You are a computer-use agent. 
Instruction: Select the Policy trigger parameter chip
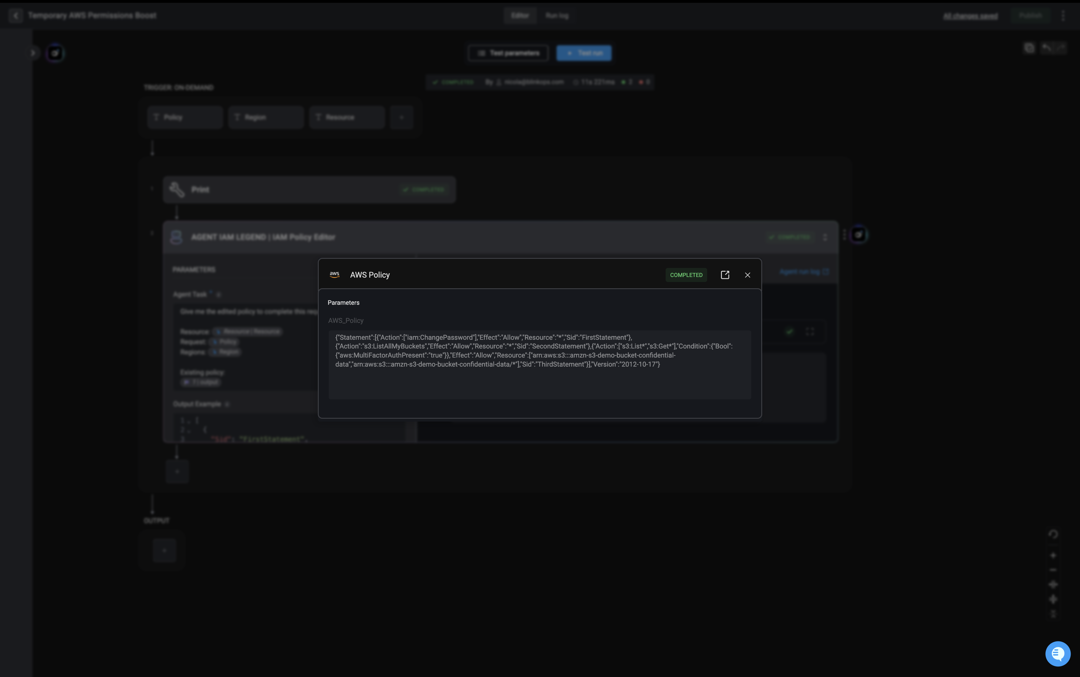185,117
